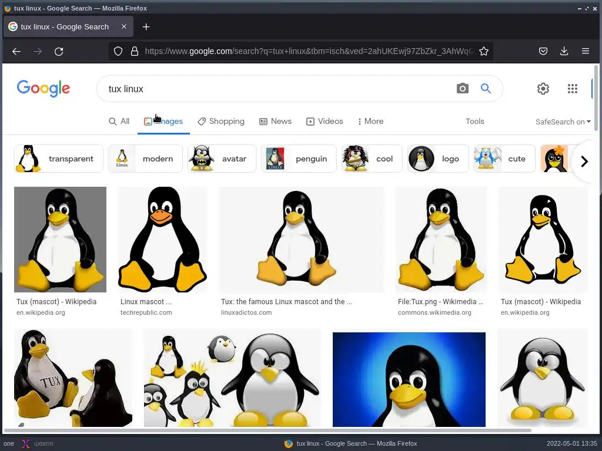Click the horizontal page scrollbar
Image resolution: width=602 pixels, height=451 pixels.
pos(267,430)
